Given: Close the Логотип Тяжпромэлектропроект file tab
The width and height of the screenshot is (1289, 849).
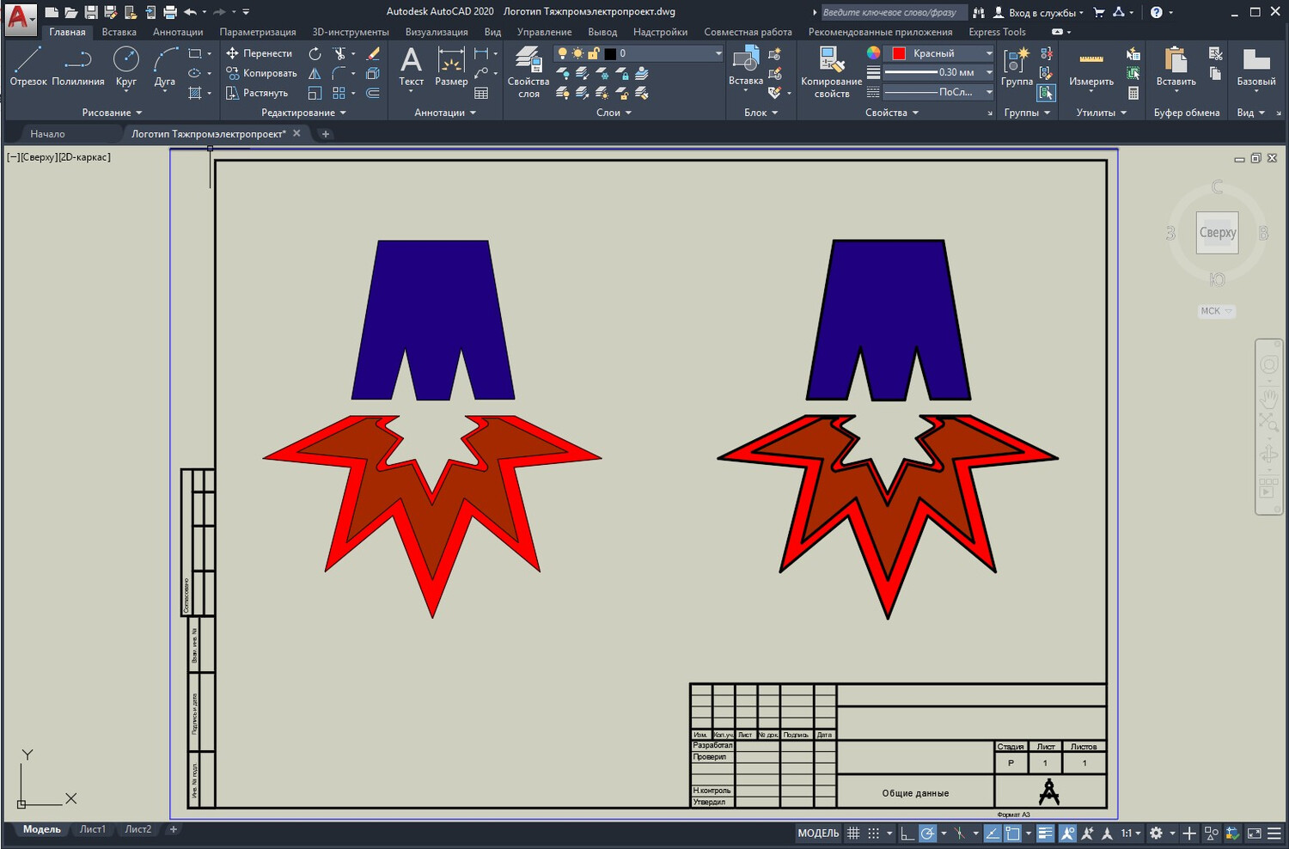Looking at the screenshot, I should pos(296,133).
